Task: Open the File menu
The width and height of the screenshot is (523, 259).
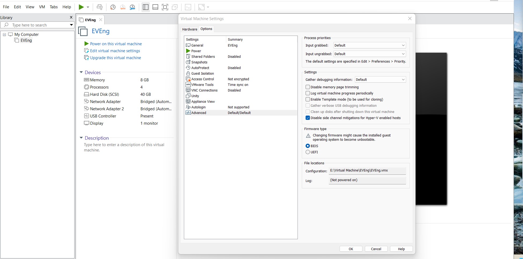Action: click(6, 7)
